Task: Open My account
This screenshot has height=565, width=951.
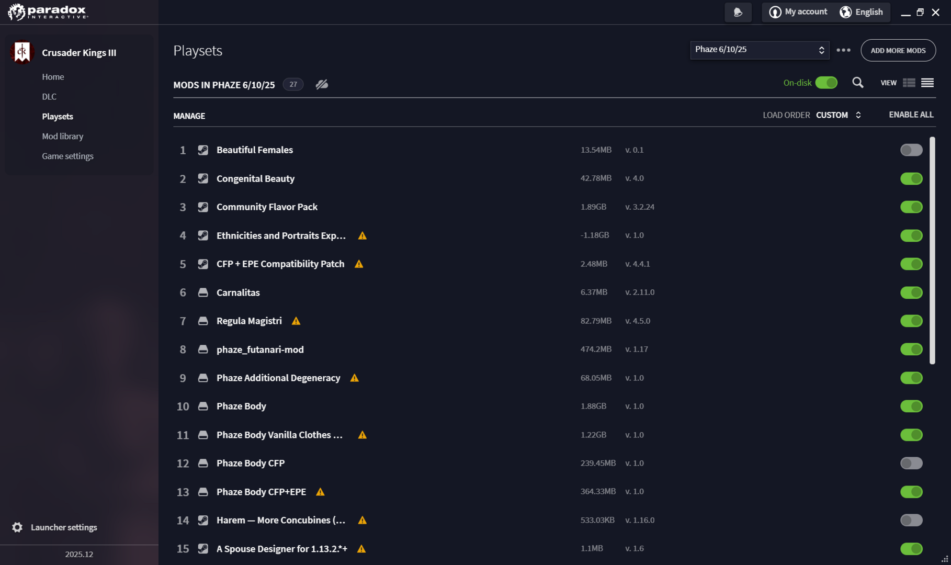Action: [x=798, y=12]
